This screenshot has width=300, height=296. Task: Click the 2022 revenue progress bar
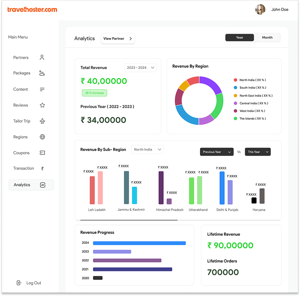[x=127, y=260]
